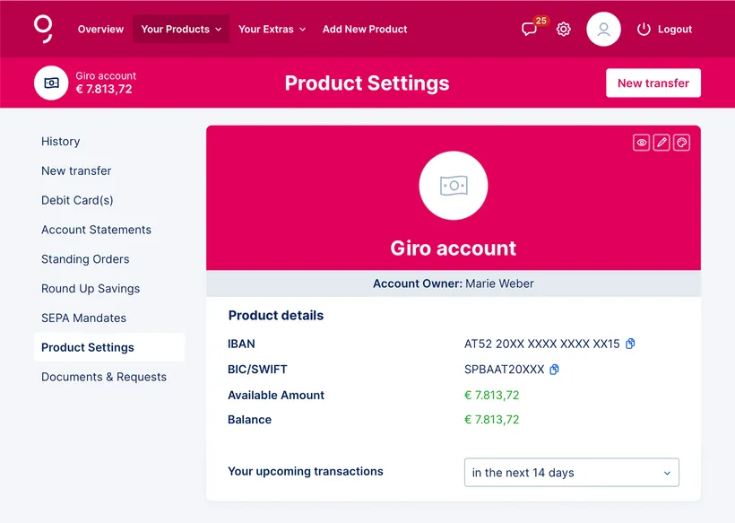The height and width of the screenshot is (523, 735).
Task: Expand the Your Products dropdown
Action: click(181, 29)
